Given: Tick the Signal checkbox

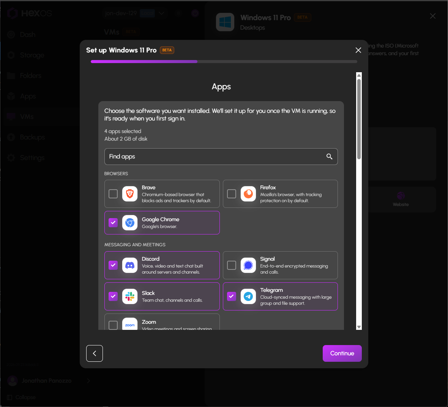Looking at the screenshot, I should (x=232, y=265).
